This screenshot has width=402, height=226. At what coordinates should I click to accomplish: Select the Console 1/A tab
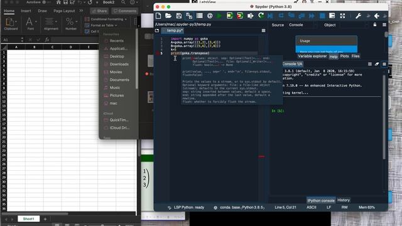[x=292, y=64]
